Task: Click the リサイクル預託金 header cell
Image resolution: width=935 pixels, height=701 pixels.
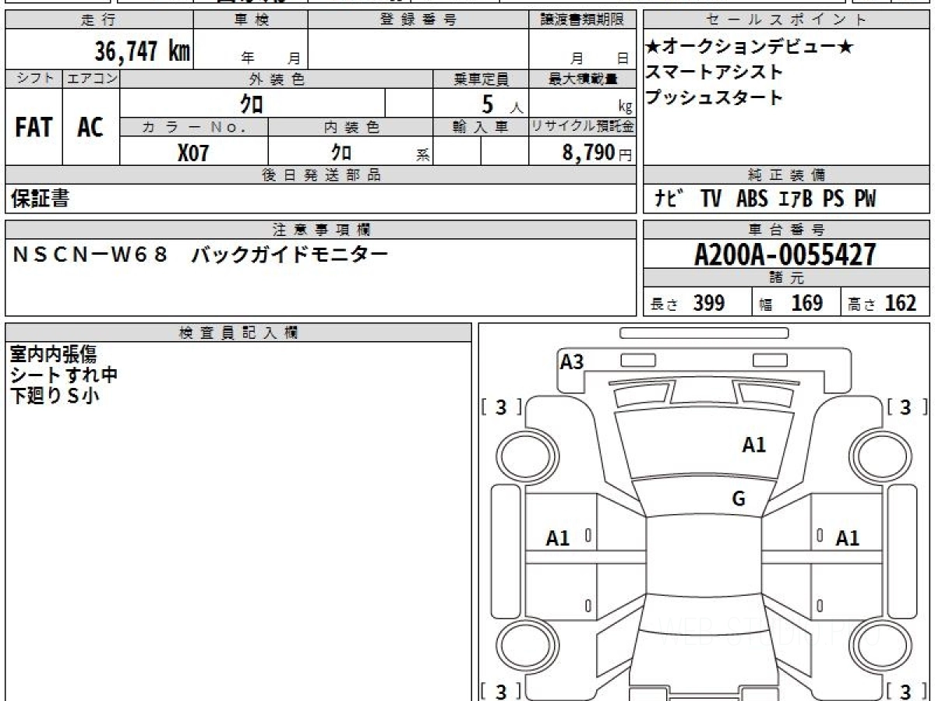Action: point(582,127)
